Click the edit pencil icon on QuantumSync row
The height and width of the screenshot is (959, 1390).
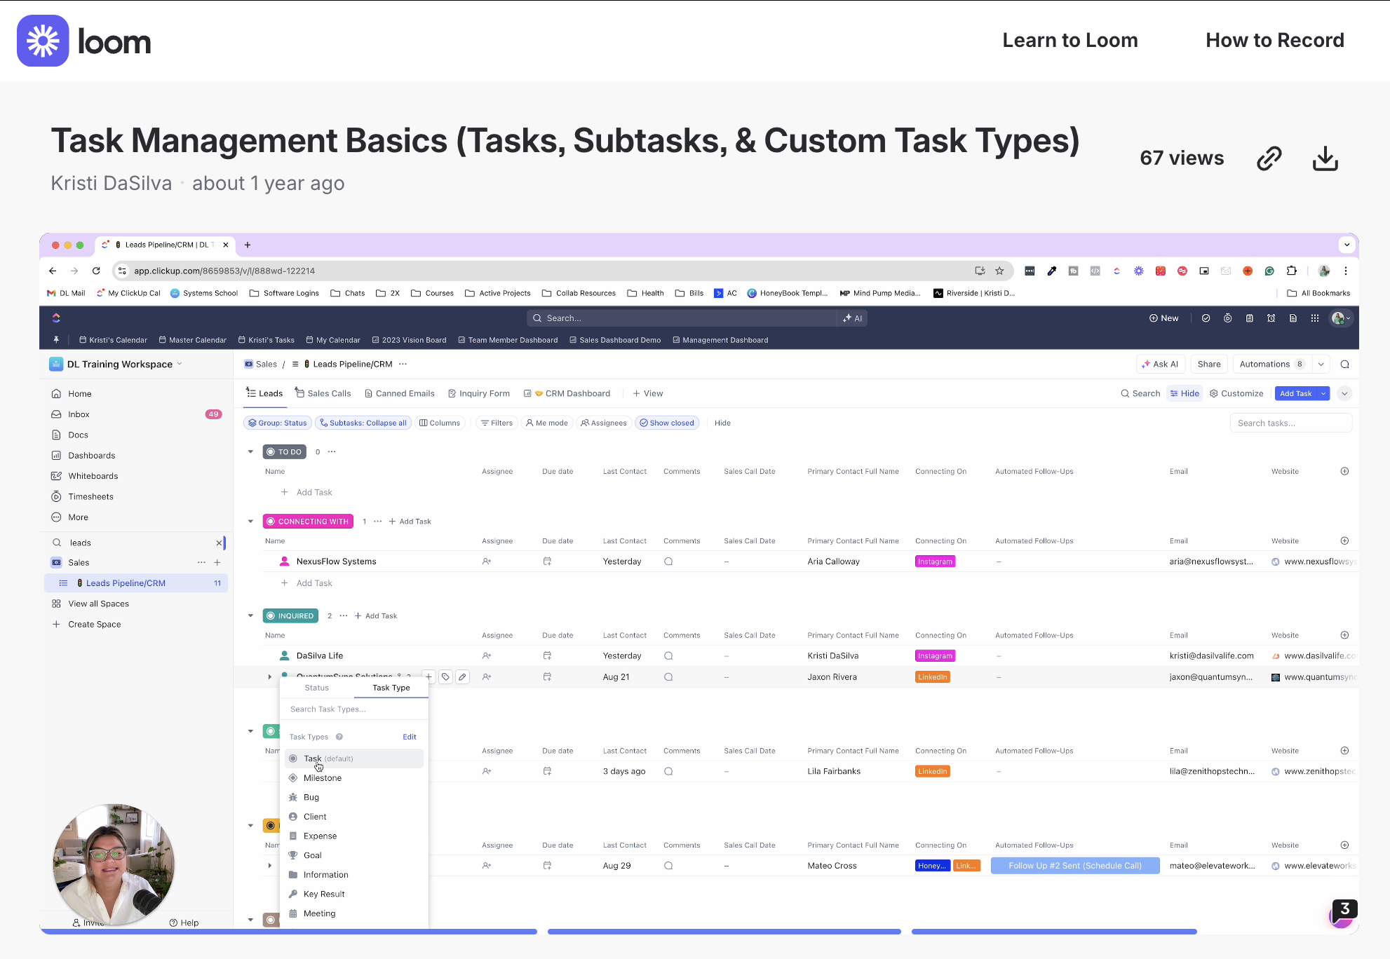click(462, 676)
